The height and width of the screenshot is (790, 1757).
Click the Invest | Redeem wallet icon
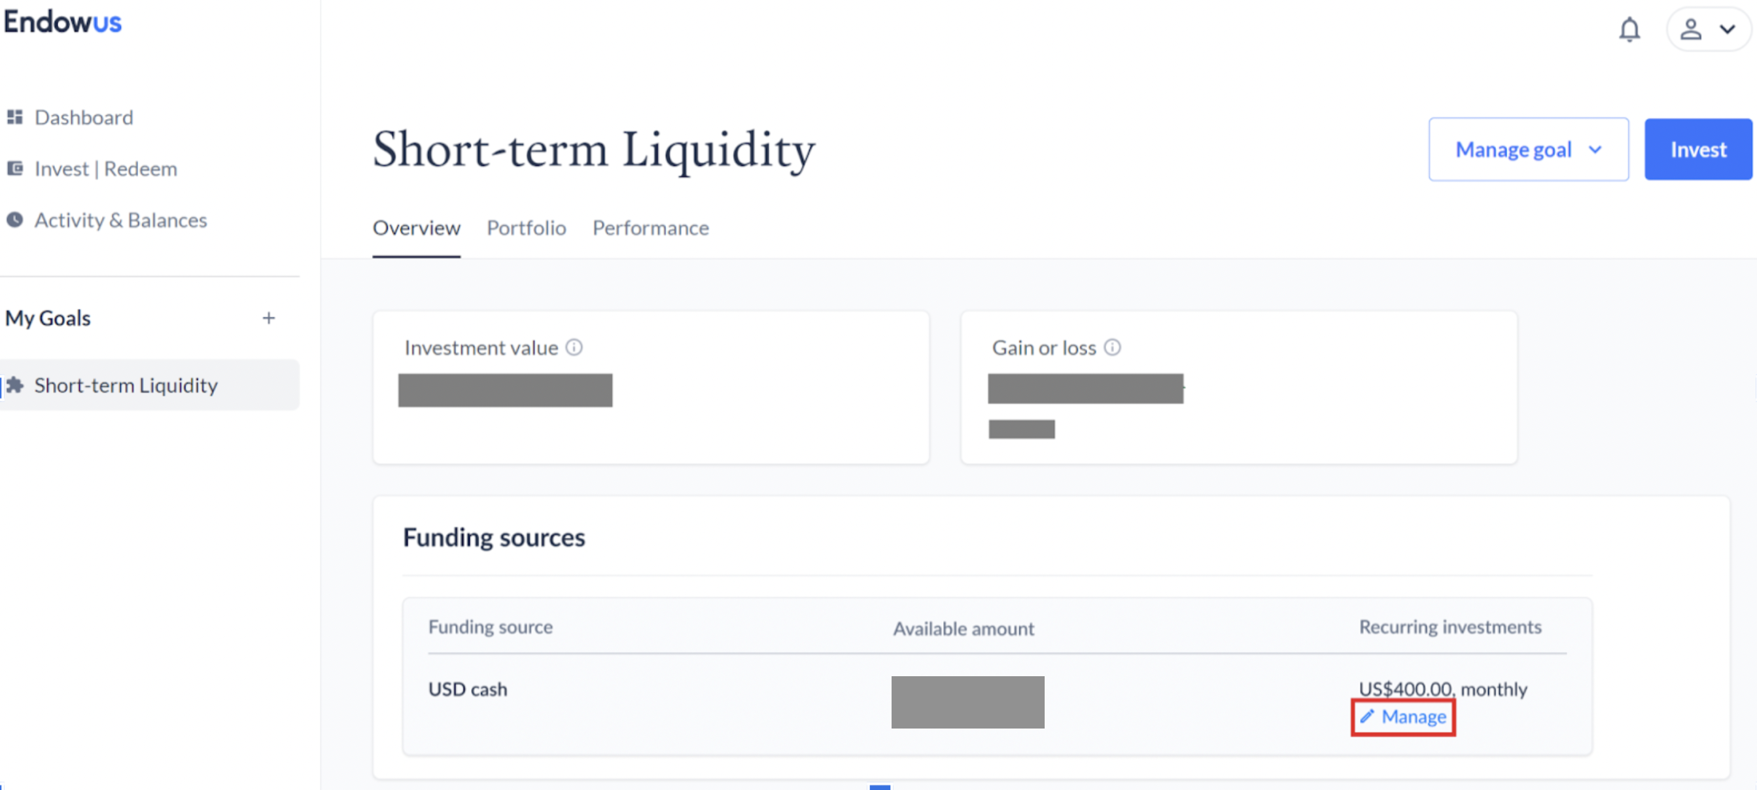pos(15,168)
